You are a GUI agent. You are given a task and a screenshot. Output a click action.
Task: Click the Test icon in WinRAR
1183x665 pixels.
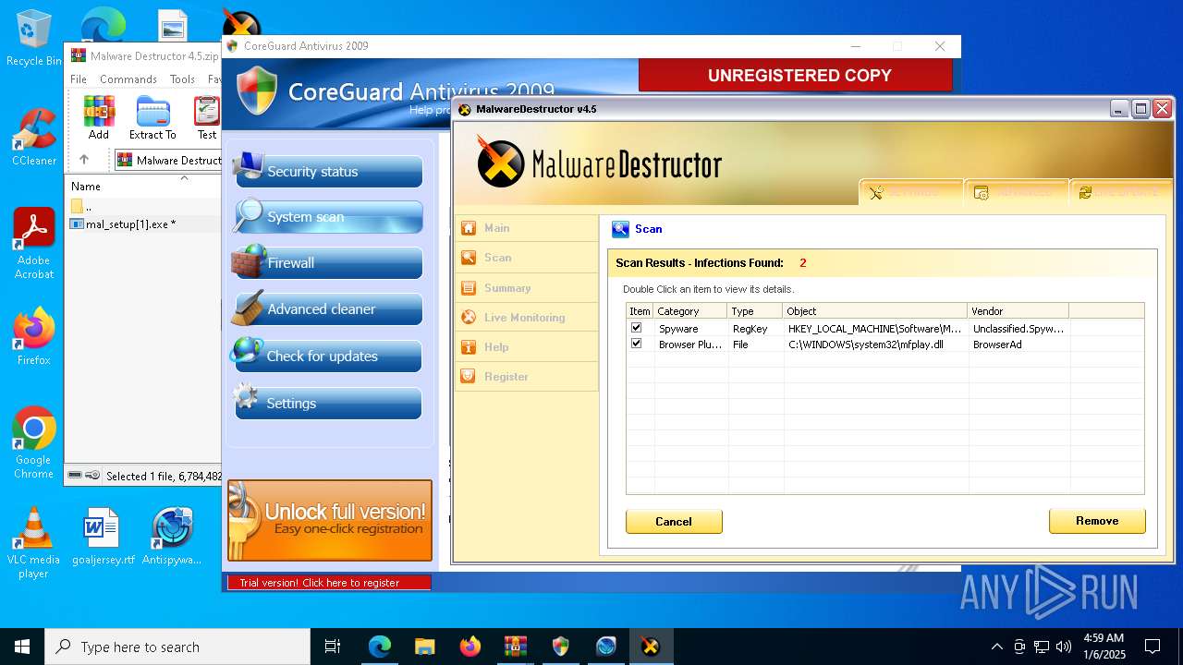(x=207, y=117)
